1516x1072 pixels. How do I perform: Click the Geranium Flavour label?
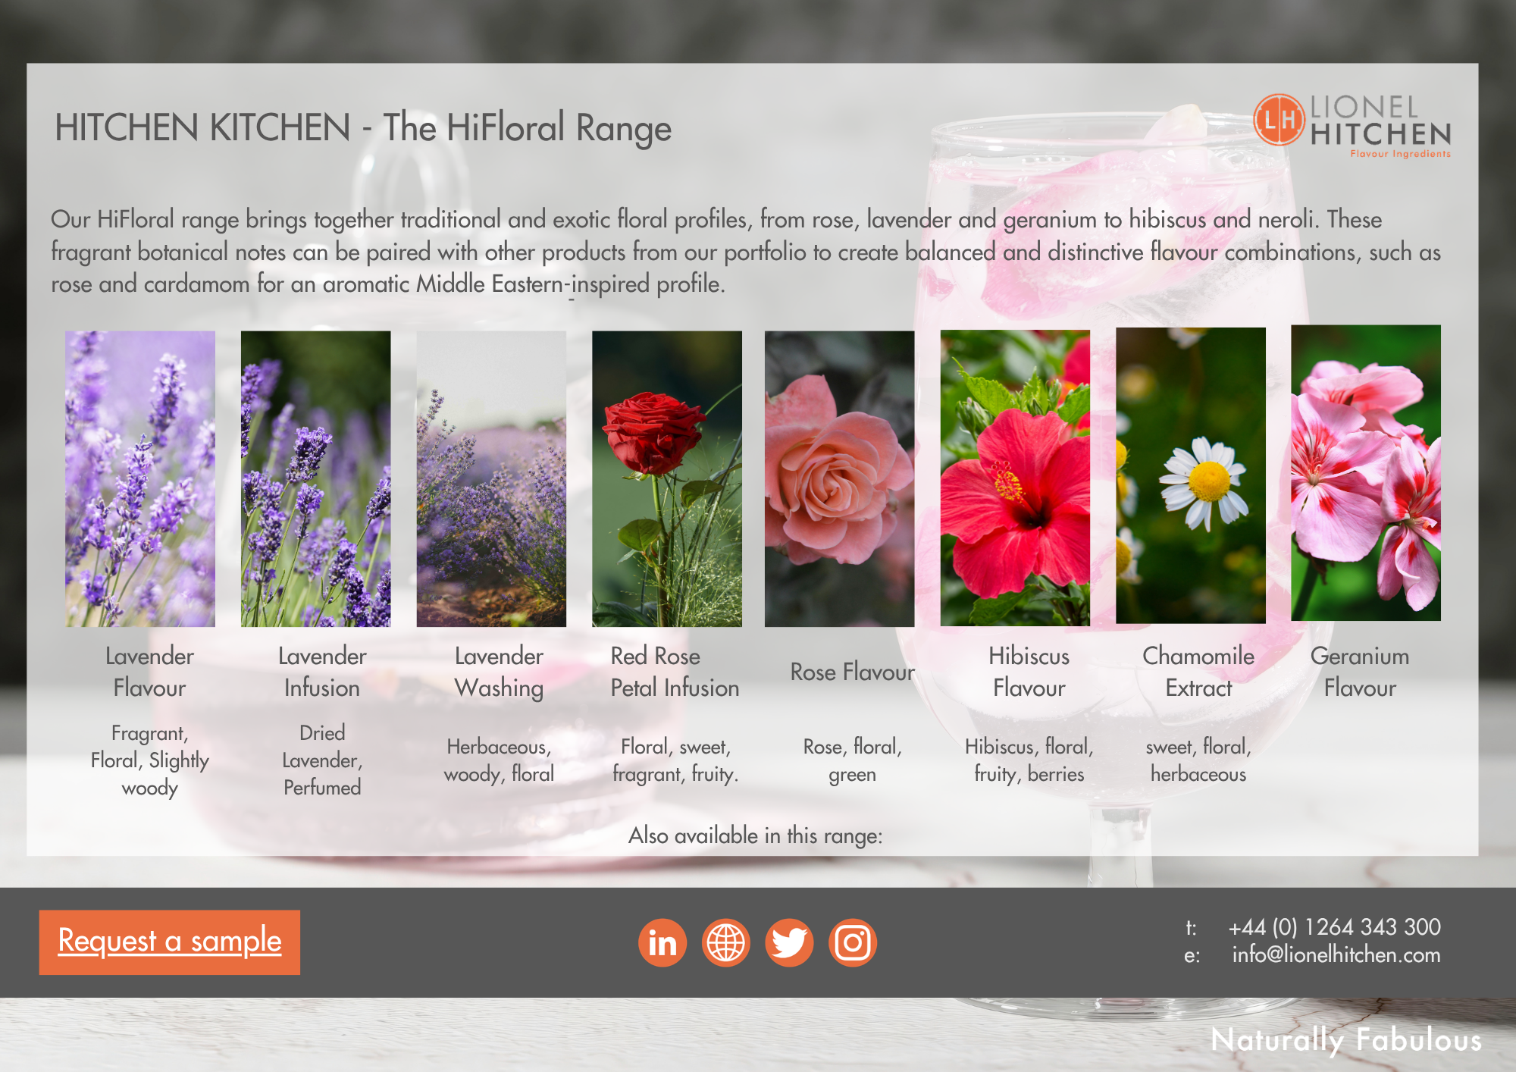[1360, 672]
